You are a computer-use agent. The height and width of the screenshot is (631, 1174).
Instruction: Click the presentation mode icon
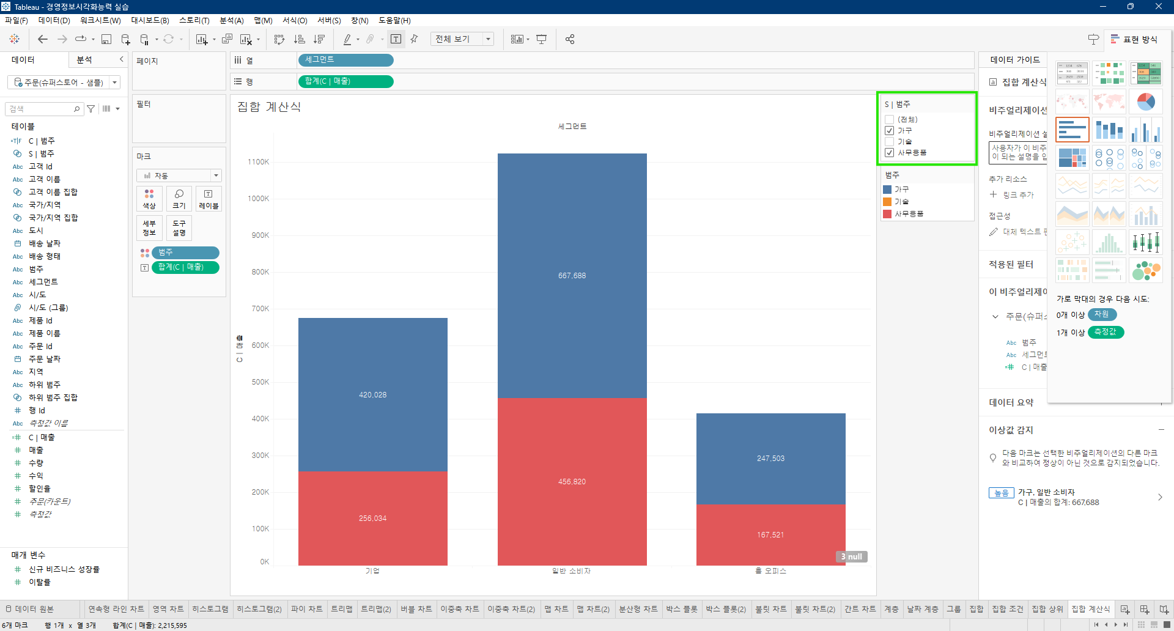tap(541, 39)
